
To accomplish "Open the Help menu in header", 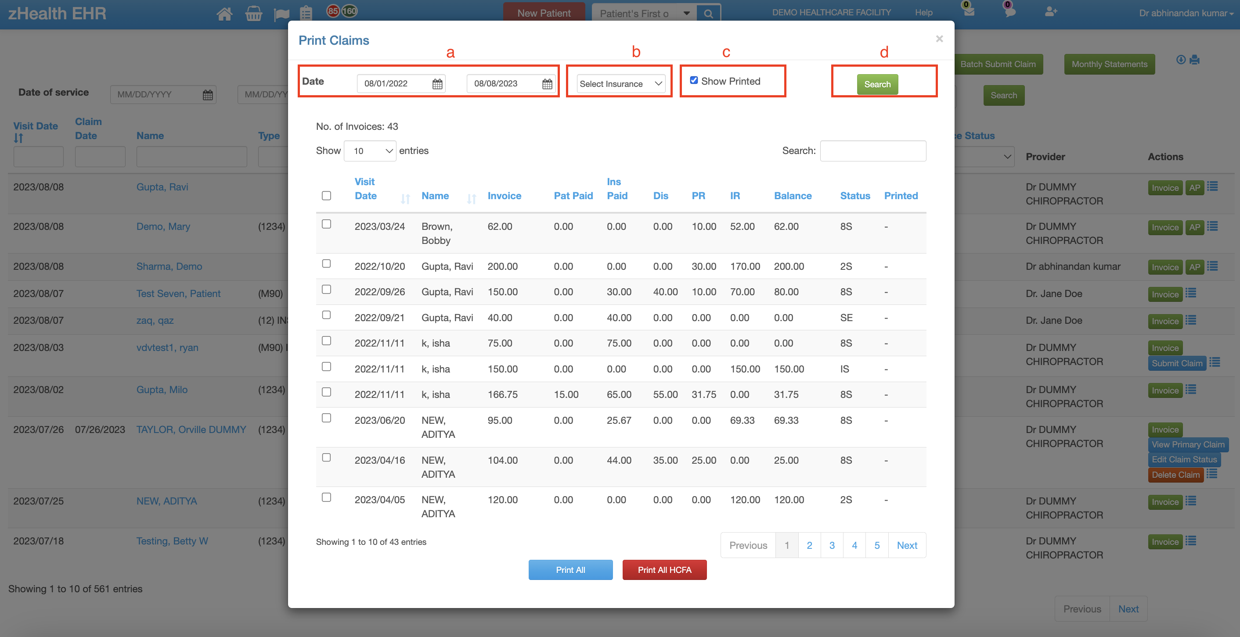I will (923, 13).
